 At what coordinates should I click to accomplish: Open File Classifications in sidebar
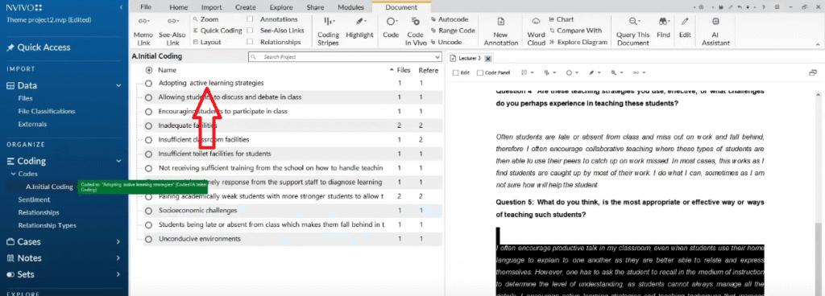click(46, 111)
